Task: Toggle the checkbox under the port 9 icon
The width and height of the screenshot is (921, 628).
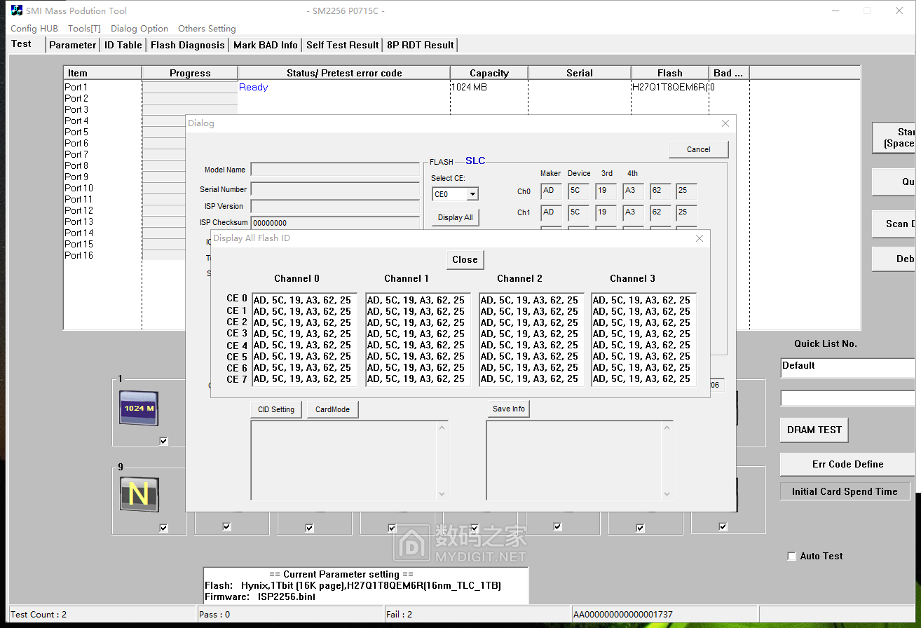Action: click(164, 528)
